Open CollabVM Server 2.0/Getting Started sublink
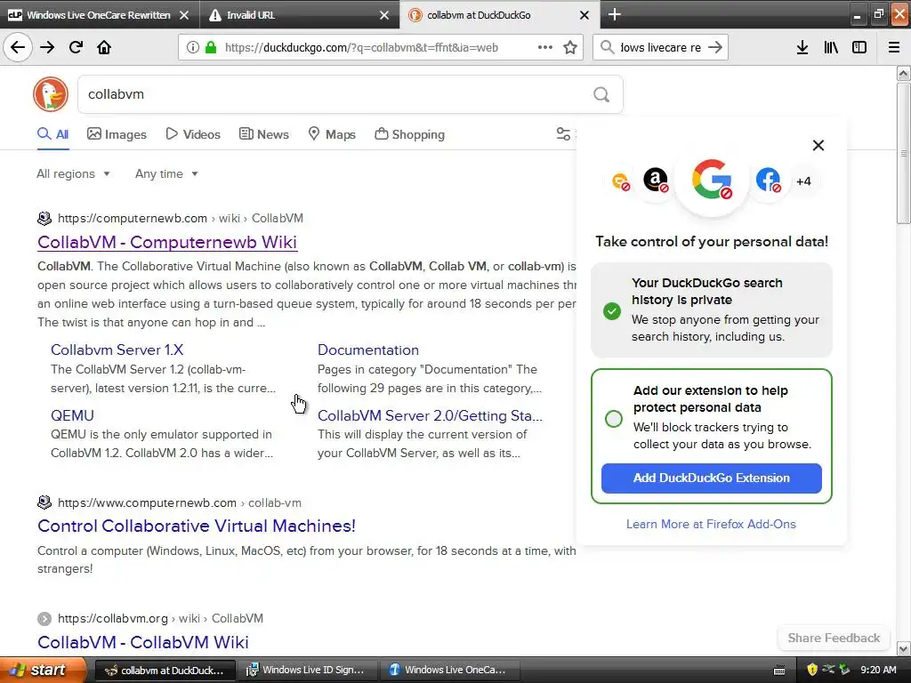 (430, 415)
